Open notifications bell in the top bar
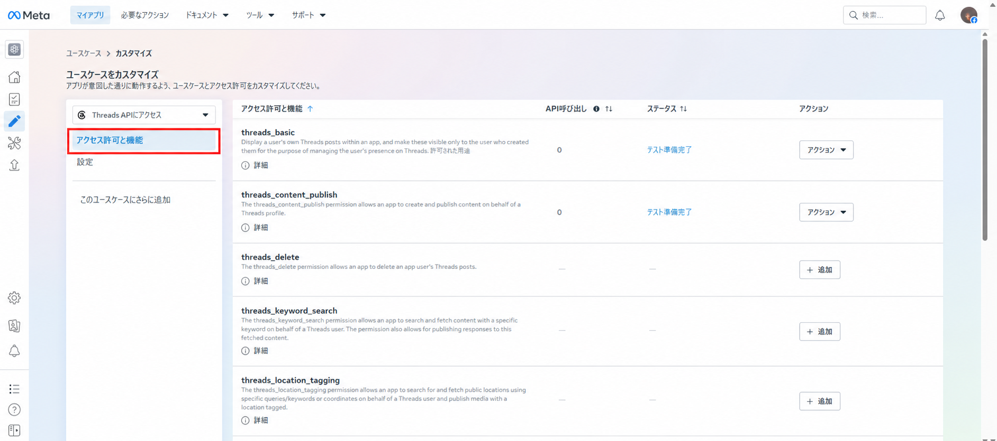 (940, 15)
